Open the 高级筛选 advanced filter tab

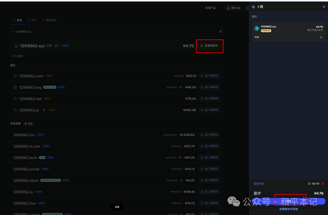point(49,20)
